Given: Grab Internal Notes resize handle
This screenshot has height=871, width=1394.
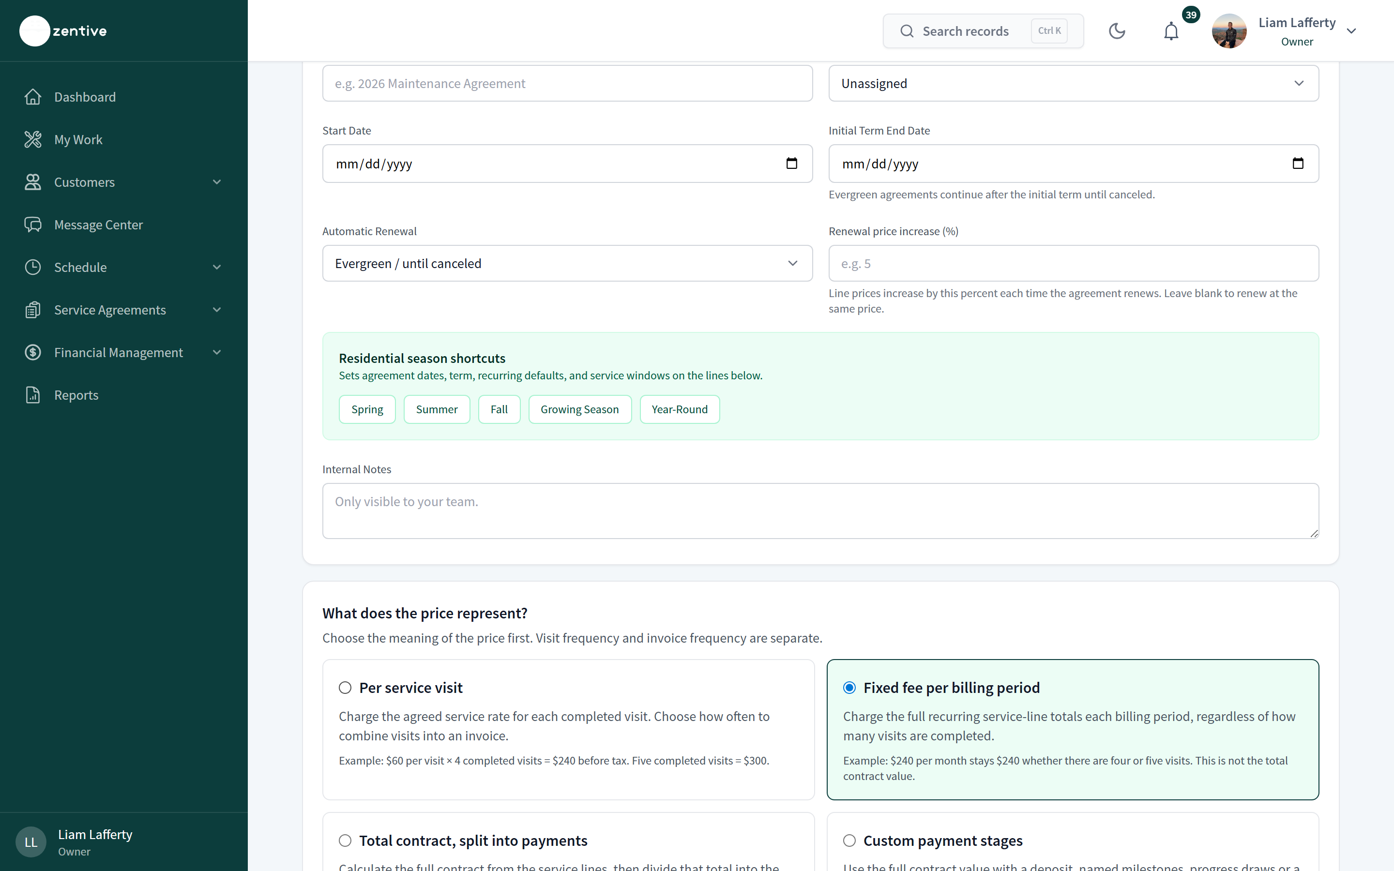Looking at the screenshot, I should click(1314, 533).
